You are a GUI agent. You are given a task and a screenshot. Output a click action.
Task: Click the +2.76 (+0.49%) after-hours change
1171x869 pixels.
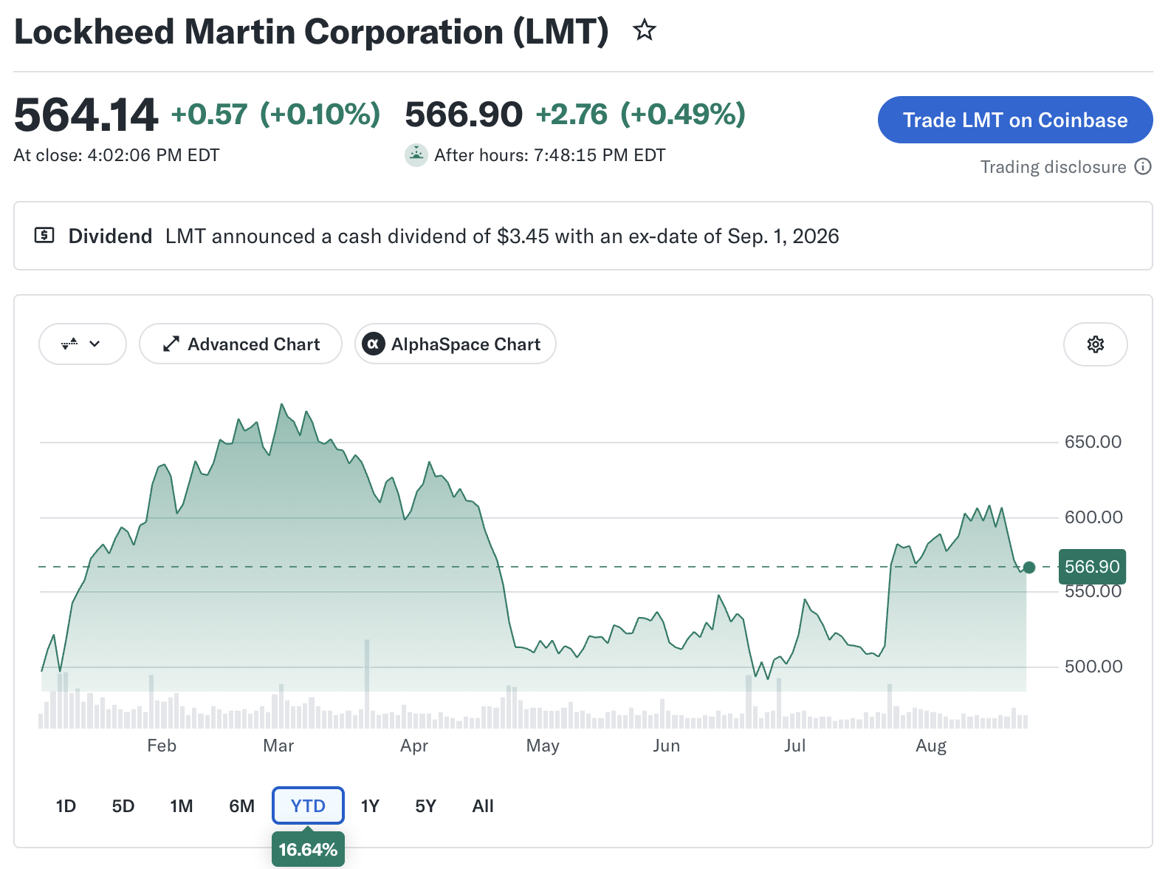click(641, 115)
